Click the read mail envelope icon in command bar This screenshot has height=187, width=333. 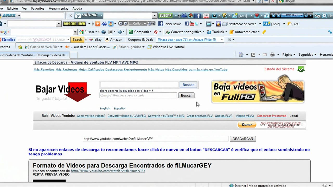click(x=265, y=55)
